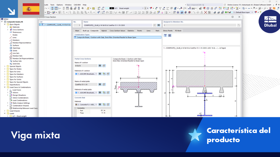Select COMPOSITE_I_SLAB row in List

click(x=55, y=25)
